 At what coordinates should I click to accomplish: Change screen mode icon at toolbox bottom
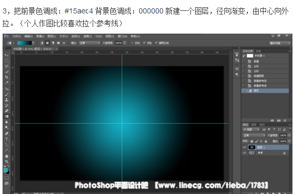pyautogui.click(x=7, y=184)
